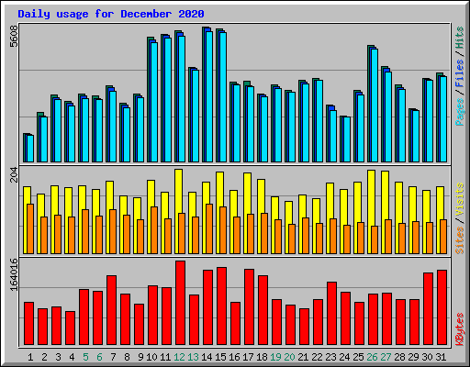Click the 'Hits' legend label
This screenshot has height=367, width=470.
click(x=460, y=38)
